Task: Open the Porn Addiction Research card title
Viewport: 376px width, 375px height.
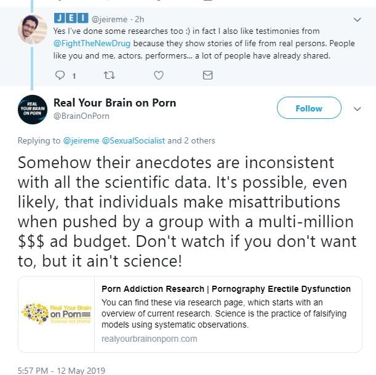Action: (225, 289)
